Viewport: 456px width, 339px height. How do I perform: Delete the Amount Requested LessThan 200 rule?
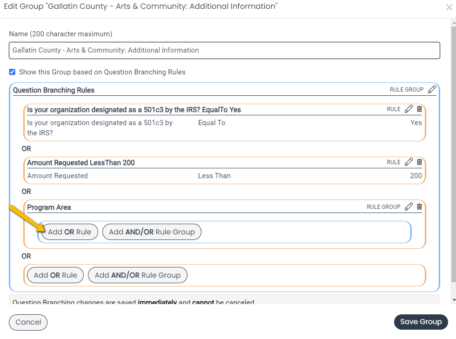419,162
